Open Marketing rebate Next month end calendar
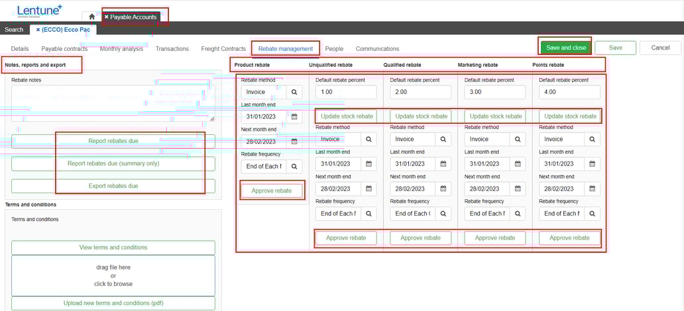Image resolution: width=684 pixels, height=311 pixels. pos(518,189)
